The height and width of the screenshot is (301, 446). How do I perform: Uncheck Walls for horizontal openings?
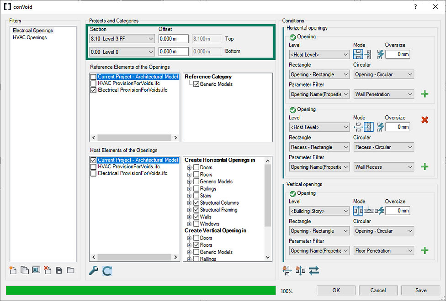tap(196, 217)
